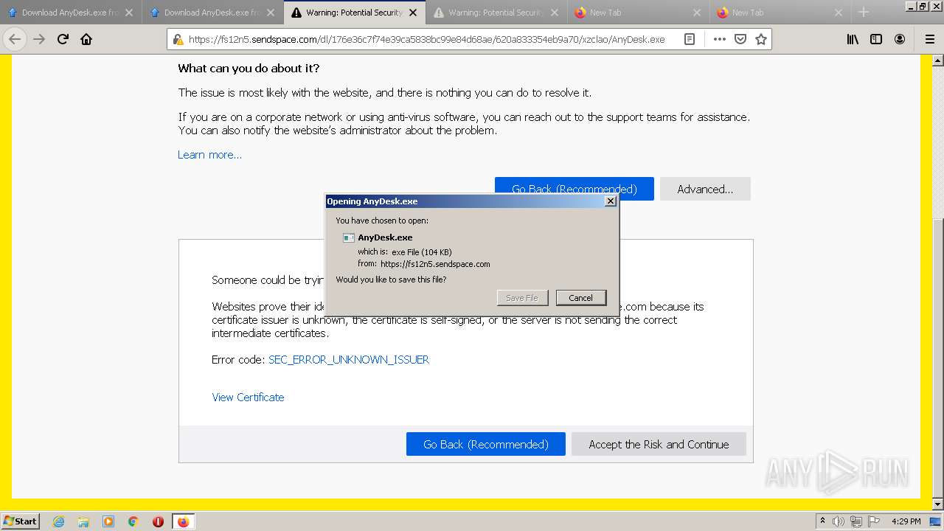Open the SEC_ERROR_UNKNOWN_ISSUER error code link
This screenshot has width=944, height=531.
[x=349, y=360]
